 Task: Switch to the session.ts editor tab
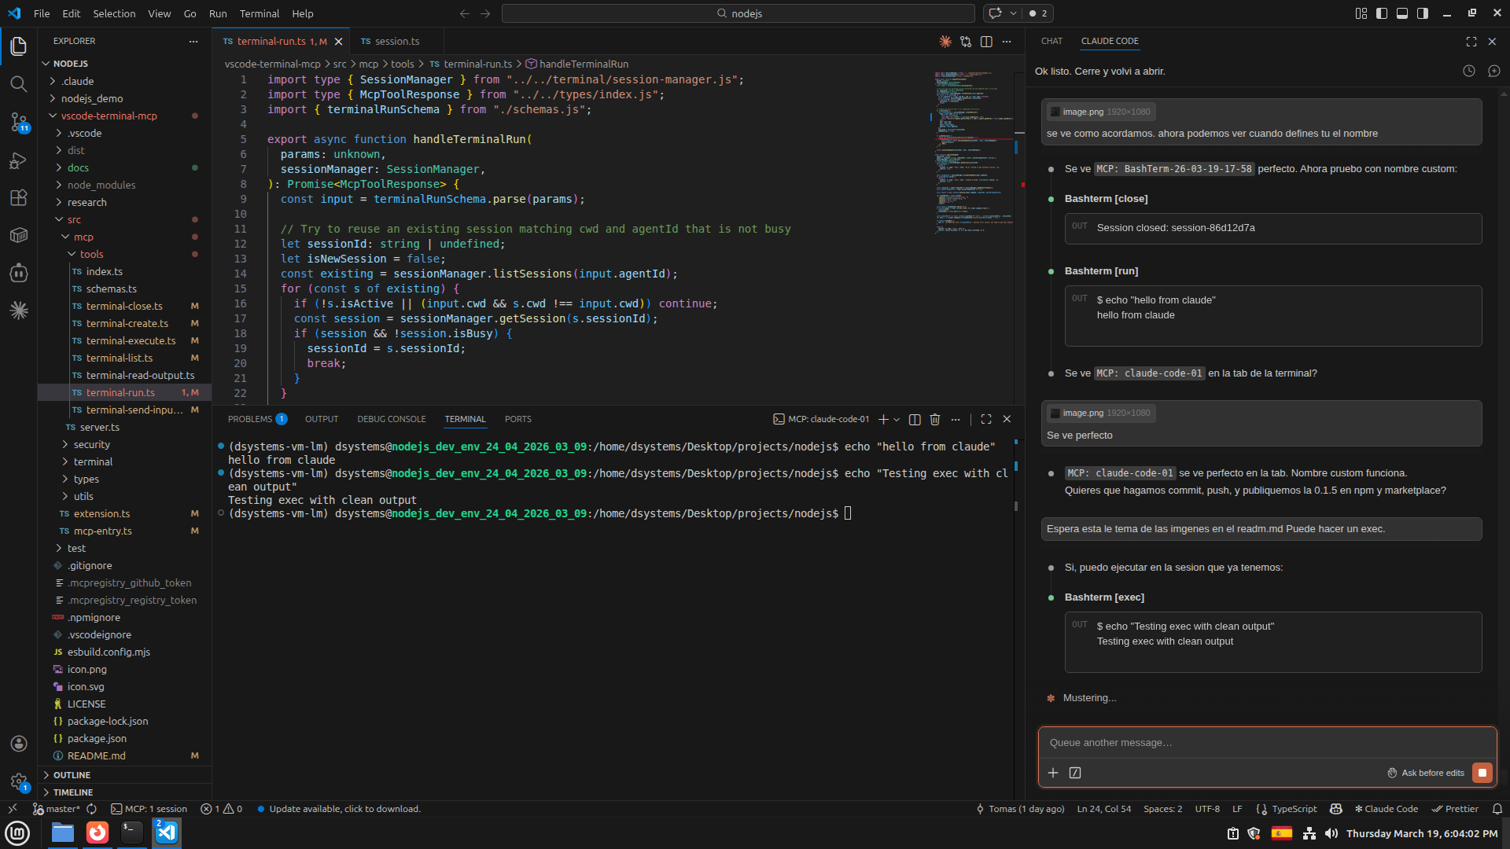(x=397, y=42)
